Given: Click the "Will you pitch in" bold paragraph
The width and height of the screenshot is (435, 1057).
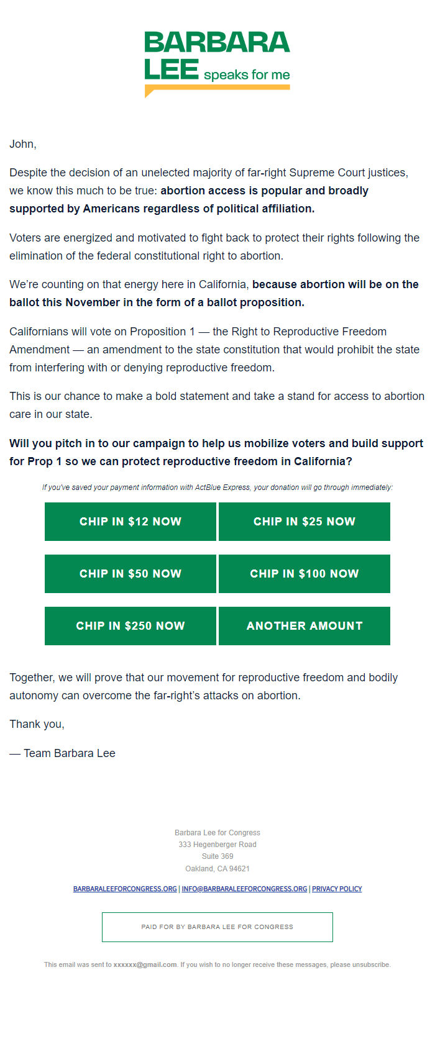Looking at the screenshot, I should 216,452.
